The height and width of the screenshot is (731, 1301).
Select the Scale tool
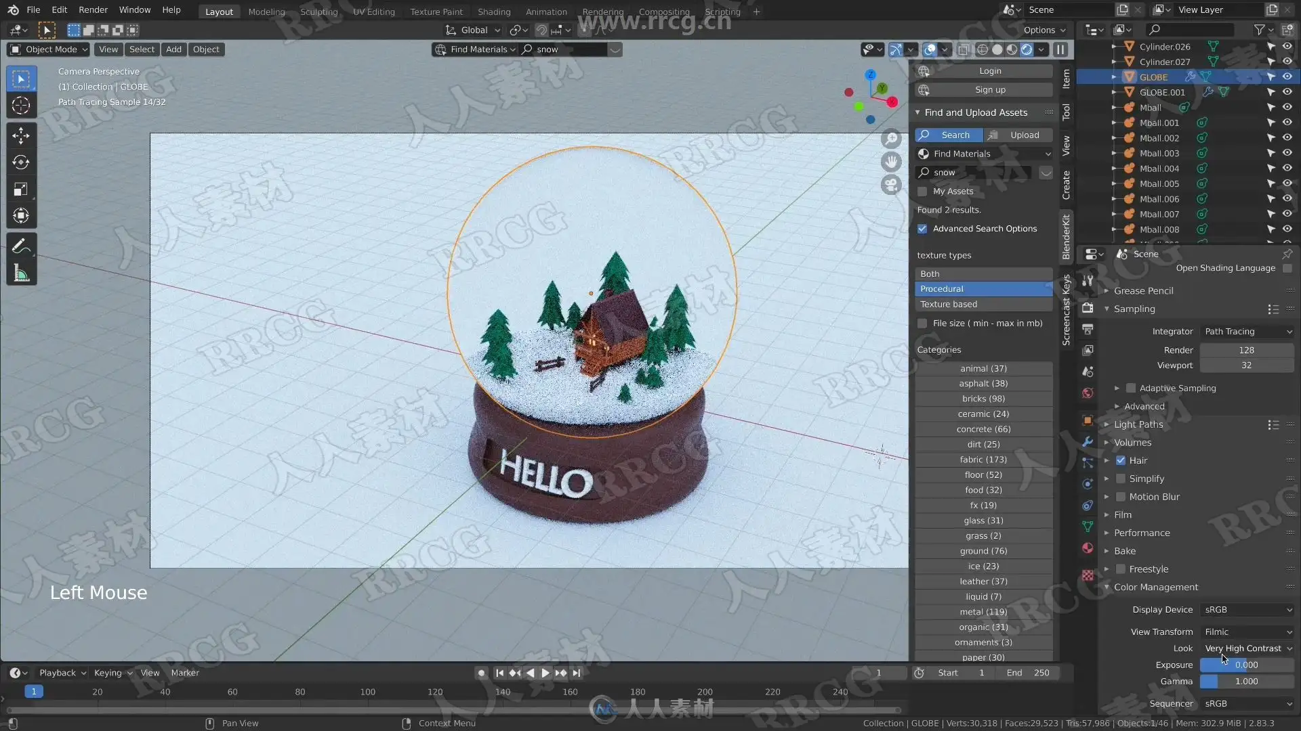(x=21, y=190)
